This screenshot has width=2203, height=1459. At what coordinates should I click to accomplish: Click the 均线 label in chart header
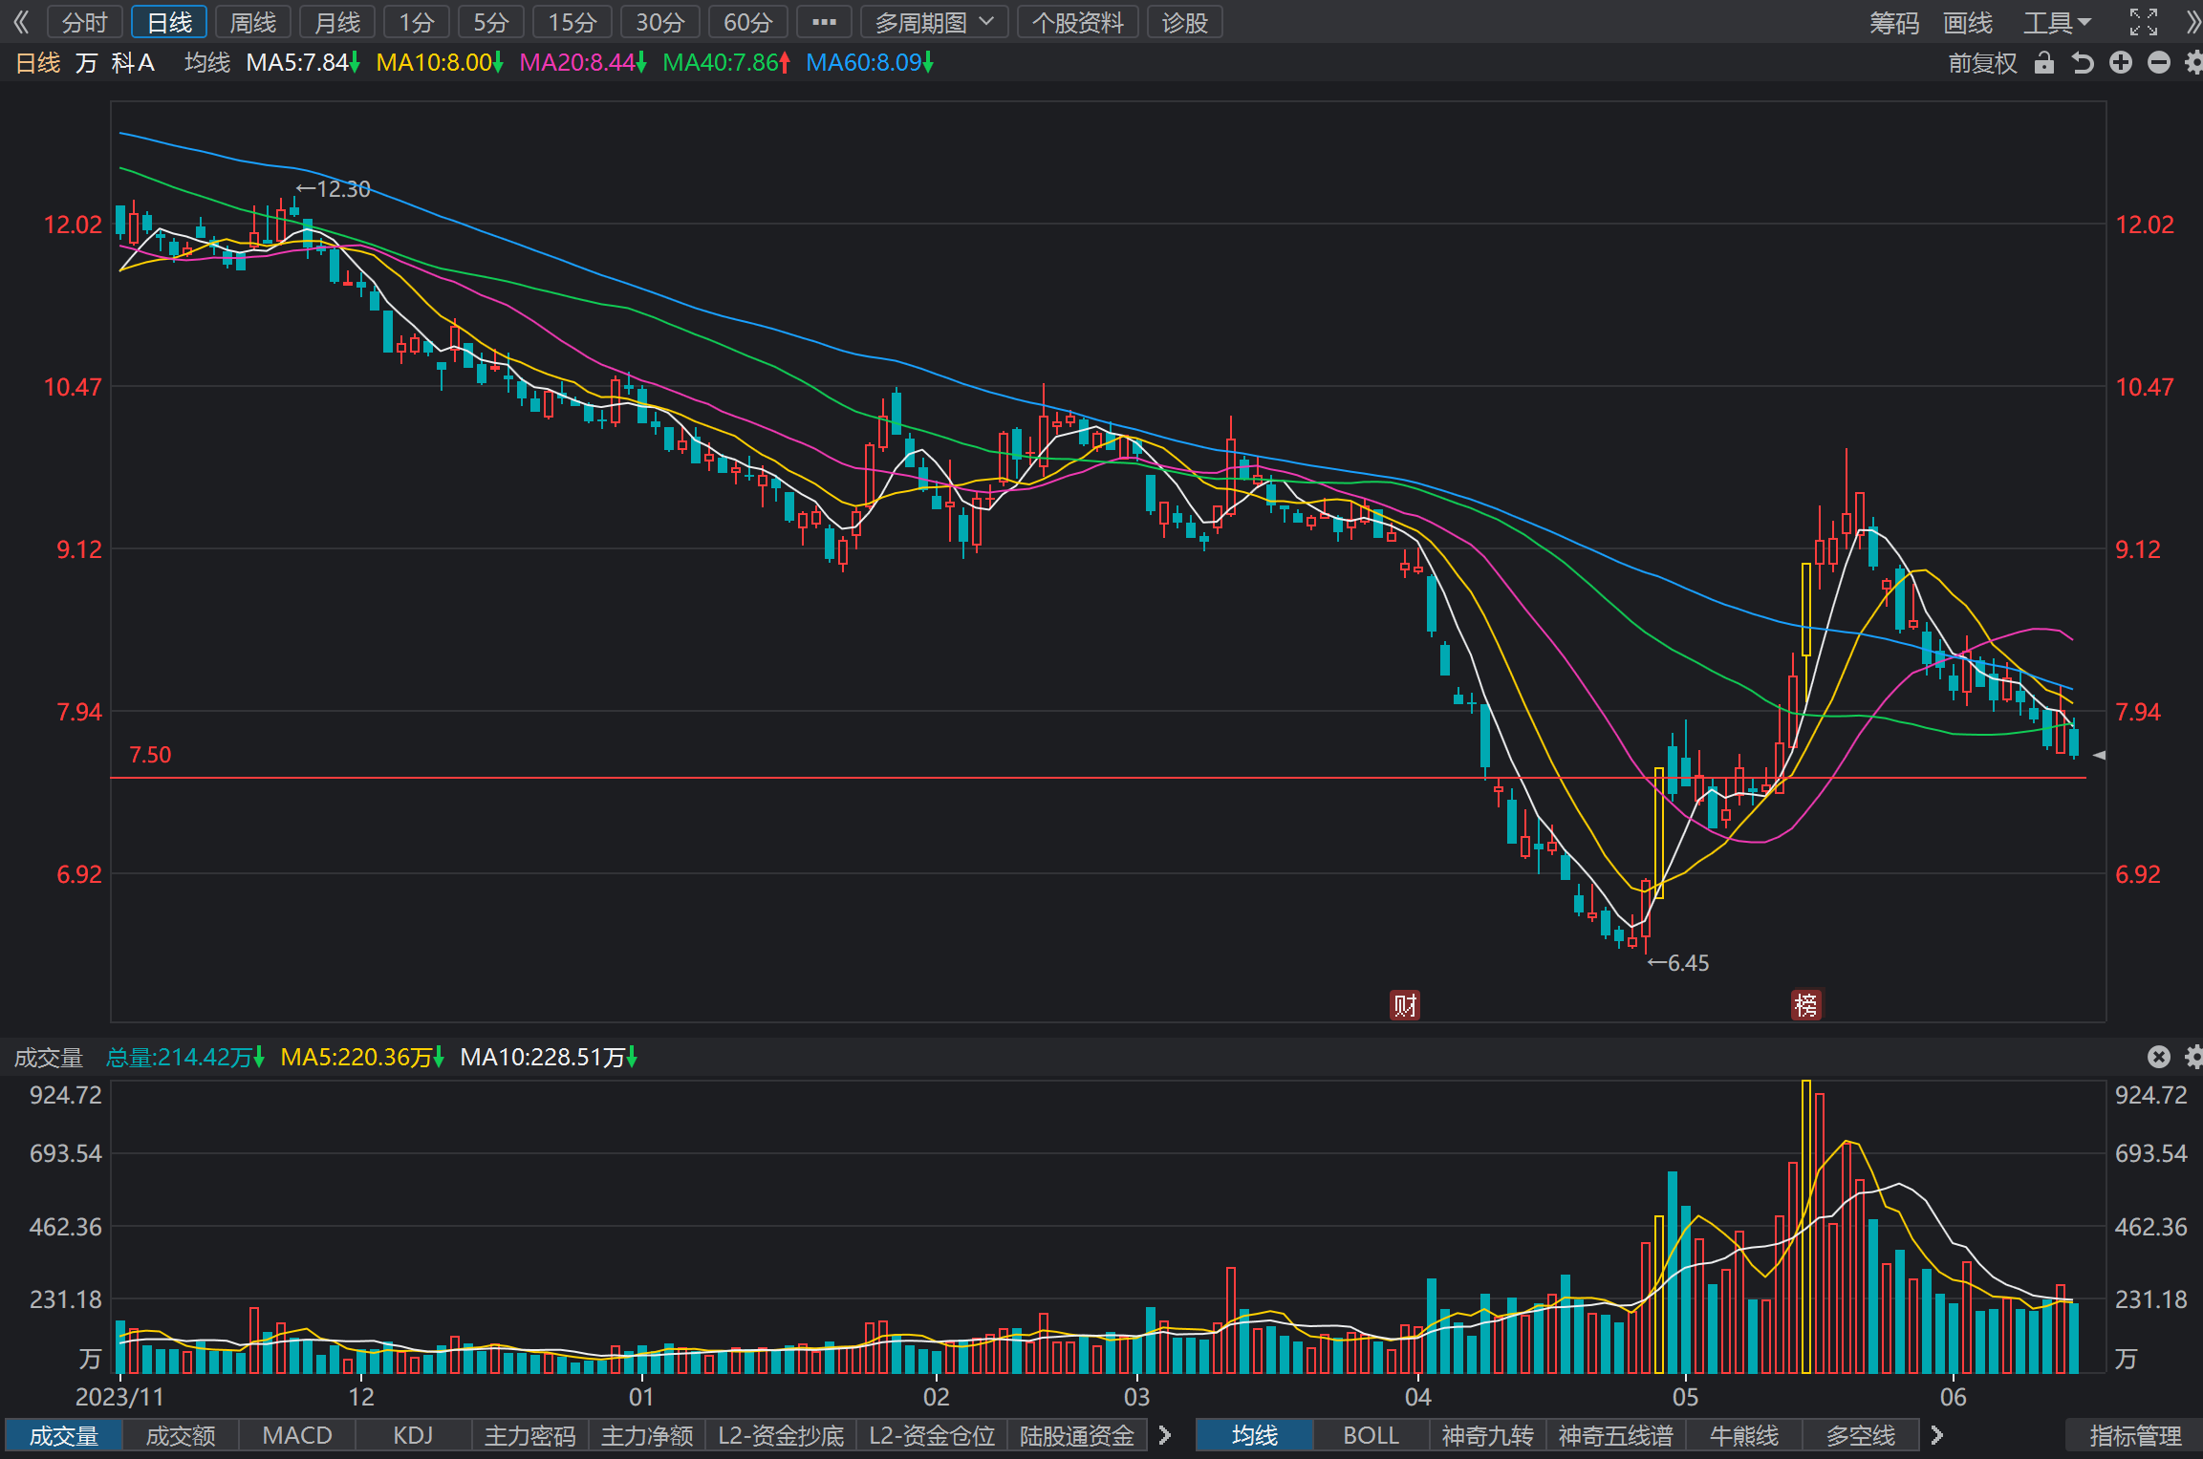pyautogui.click(x=207, y=63)
